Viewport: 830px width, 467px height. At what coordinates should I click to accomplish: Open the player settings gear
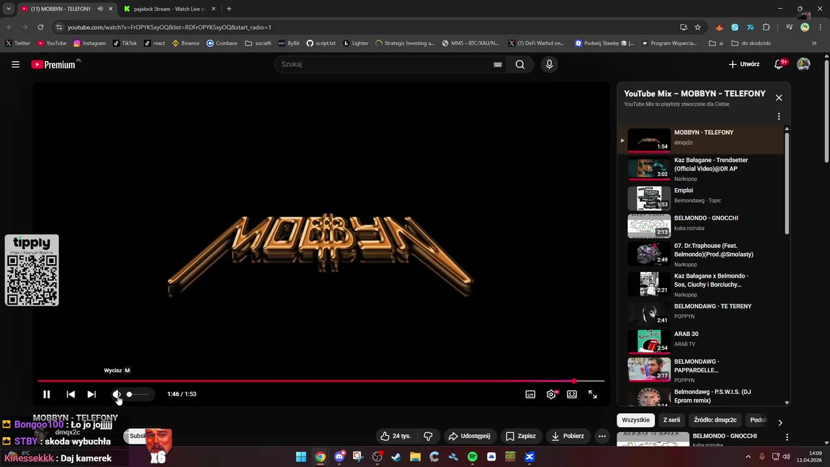551,394
